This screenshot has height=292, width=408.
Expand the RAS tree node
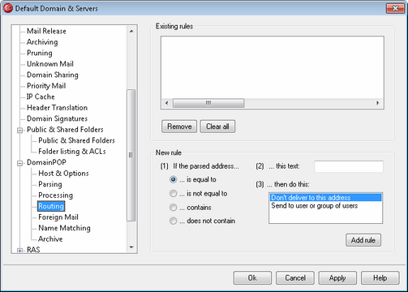19,251
